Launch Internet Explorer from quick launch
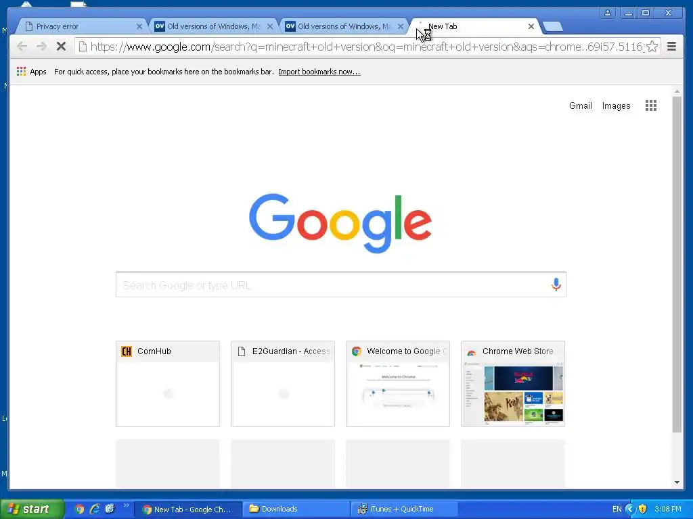Image resolution: width=693 pixels, height=519 pixels. pyautogui.click(x=95, y=509)
